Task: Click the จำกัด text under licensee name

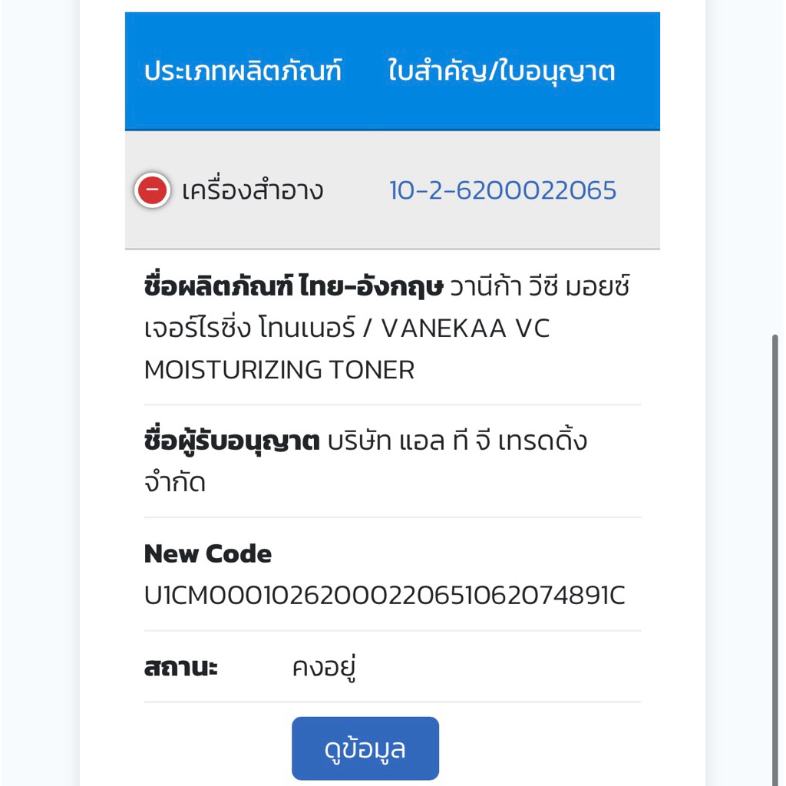Action: coord(174,483)
